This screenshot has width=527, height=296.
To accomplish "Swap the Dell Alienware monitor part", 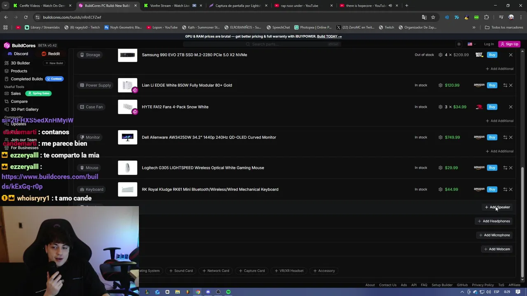I will point(505,137).
